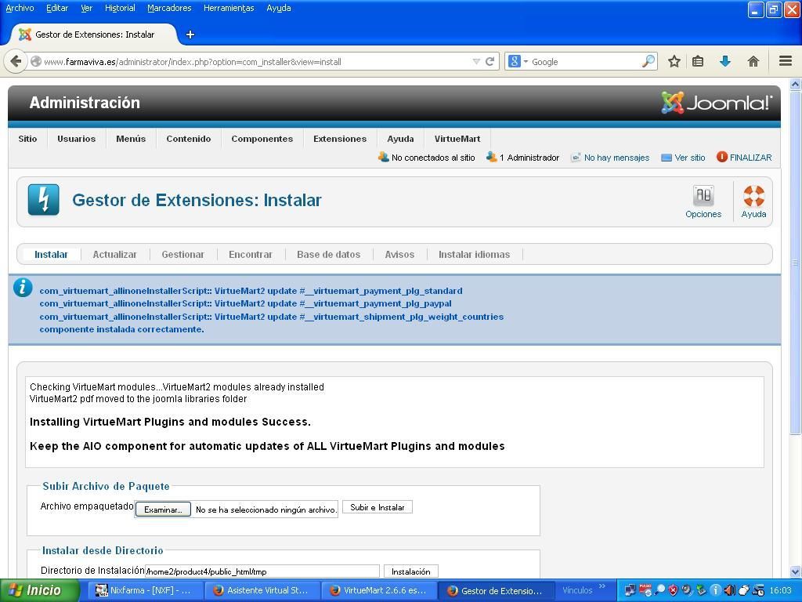Open Firefox downloads arrow icon
This screenshot has width=802, height=602.
pos(724,61)
